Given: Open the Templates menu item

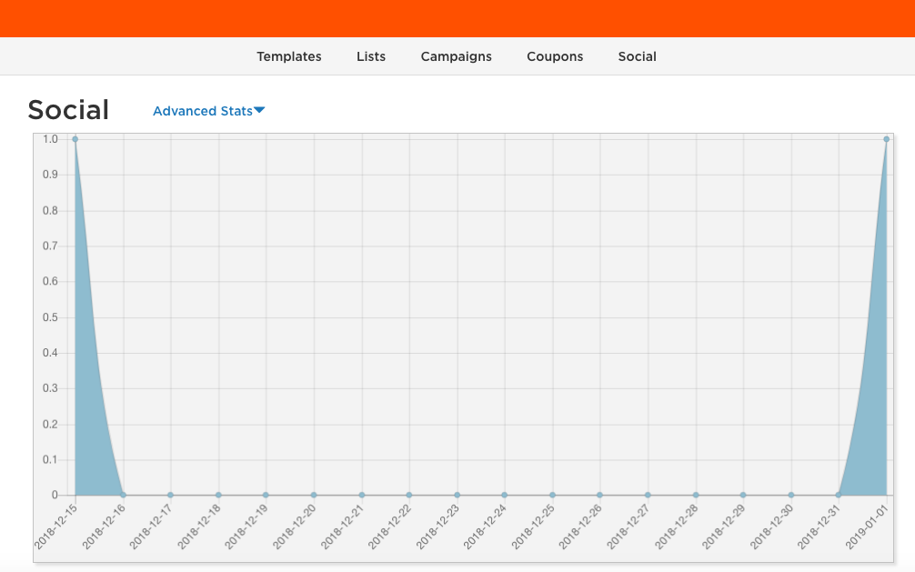Looking at the screenshot, I should pyautogui.click(x=288, y=56).
